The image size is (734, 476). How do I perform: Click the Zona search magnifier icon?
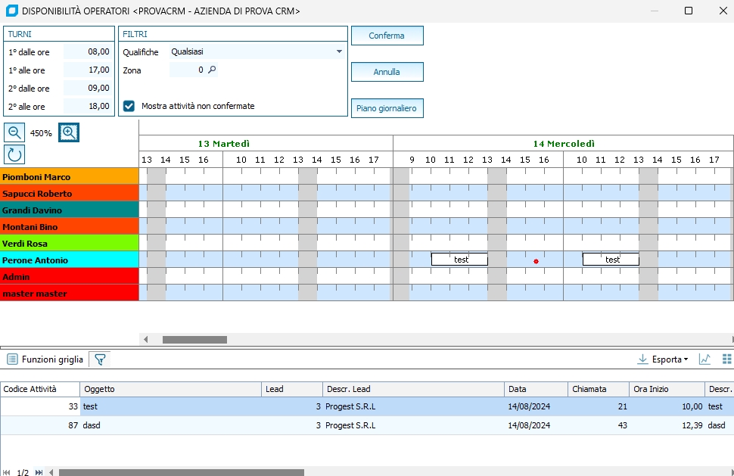(212, 70)
